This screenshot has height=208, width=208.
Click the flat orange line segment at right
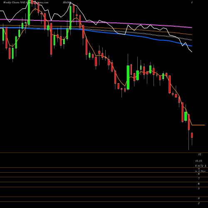pos(198,125)
